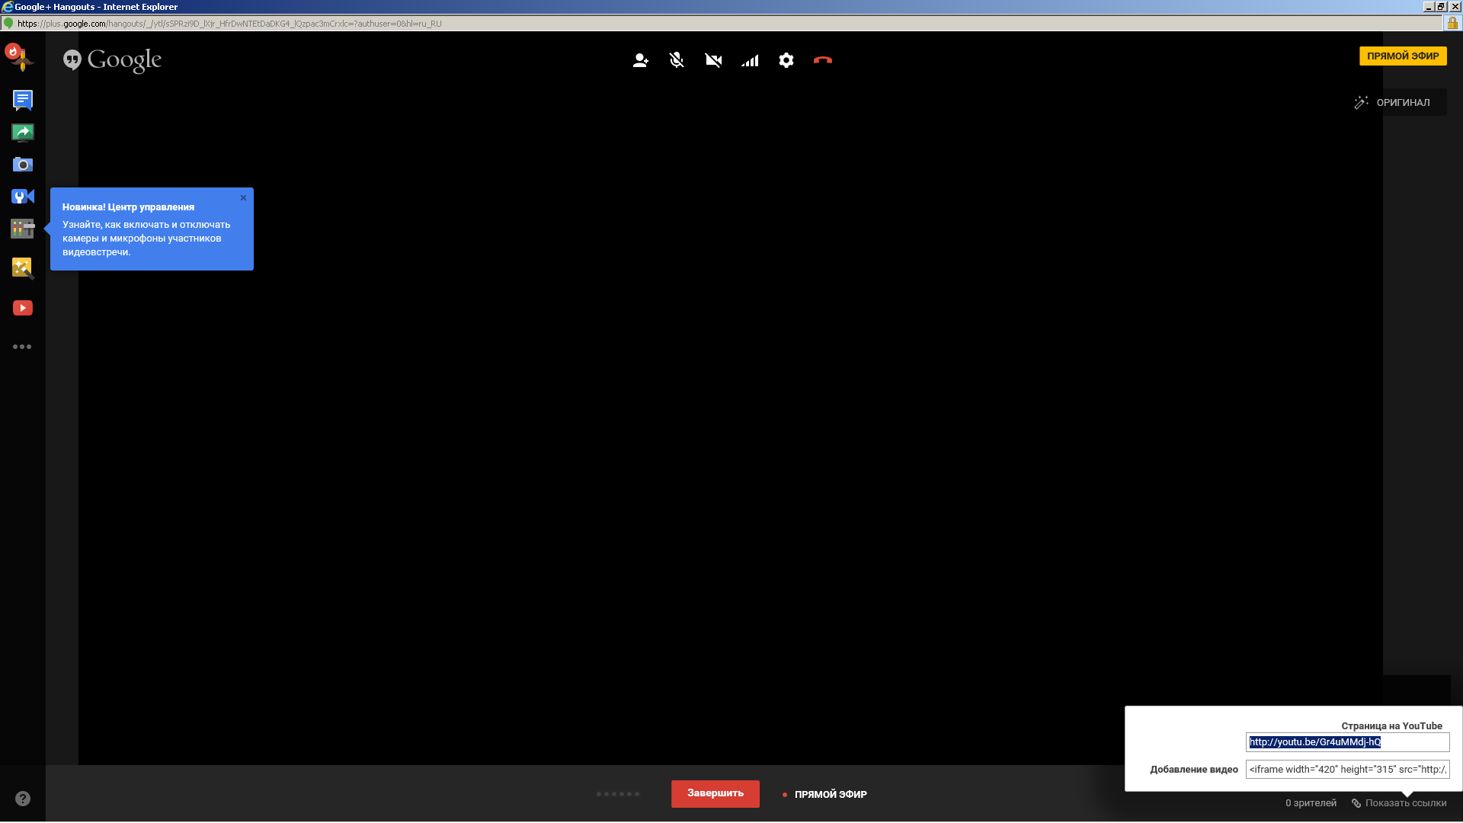Open the ОРИГИНАЛ effects selector

[1393, 102]
